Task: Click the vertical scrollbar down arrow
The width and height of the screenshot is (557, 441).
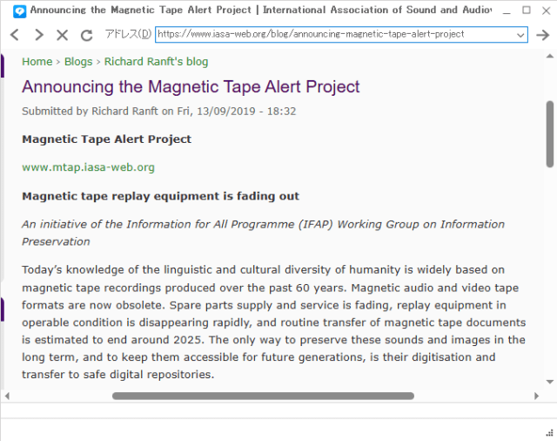Action: pyautogui.click(x=550, y=382)
